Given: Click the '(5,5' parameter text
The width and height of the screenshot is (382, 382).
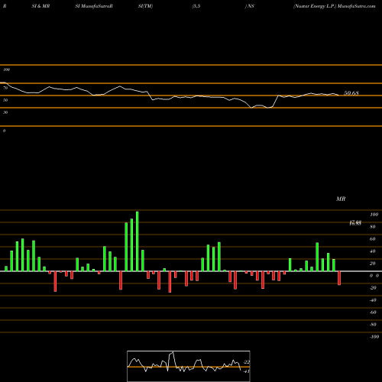Looking at the screenshot, I should click(x=196, y=6).
